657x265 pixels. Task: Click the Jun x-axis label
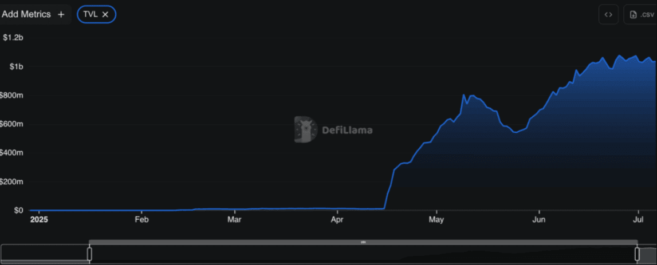pos(539,219)
